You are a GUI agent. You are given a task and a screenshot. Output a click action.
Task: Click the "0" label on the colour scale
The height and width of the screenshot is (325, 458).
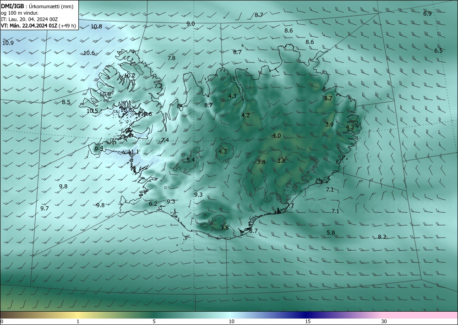(x=2, y=321)
